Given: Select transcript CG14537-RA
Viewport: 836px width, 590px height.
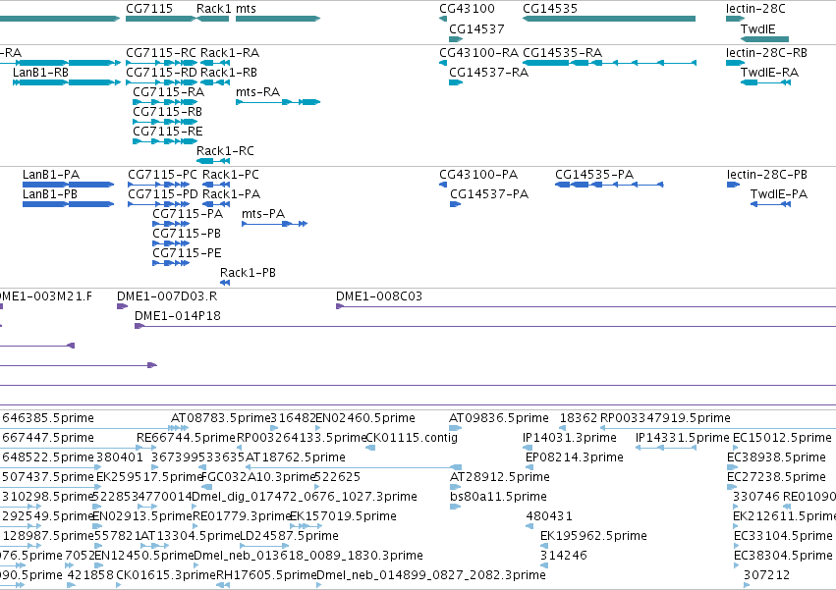Looking at the screenshot, I should click(x=489, y=73).
